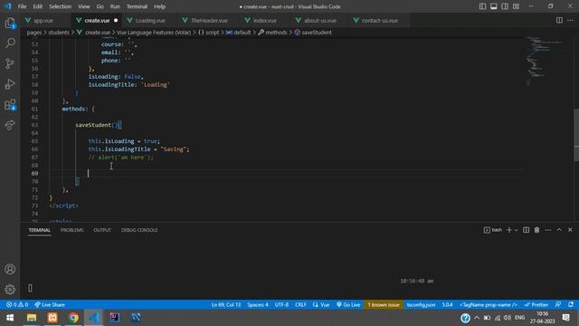The image size is (579, 326).
Task: Open the Explorer view in activity bar
Action: (x=10, y=24)
